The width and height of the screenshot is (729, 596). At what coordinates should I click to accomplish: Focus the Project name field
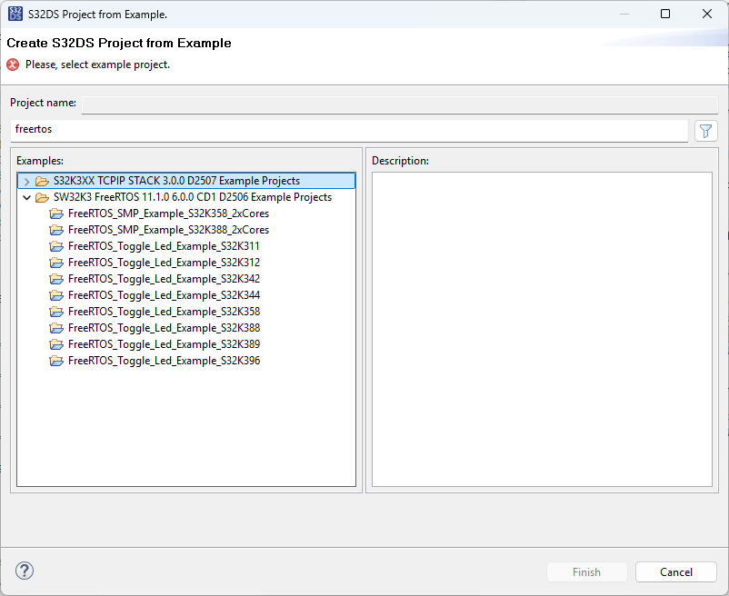pyautogui.click(x=400, y=104)
